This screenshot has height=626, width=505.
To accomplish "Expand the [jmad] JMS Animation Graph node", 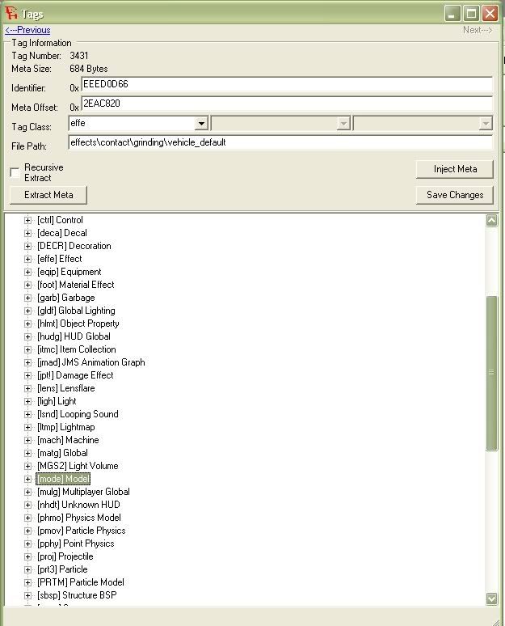I will pyautogui.click(x=27, y=362).
